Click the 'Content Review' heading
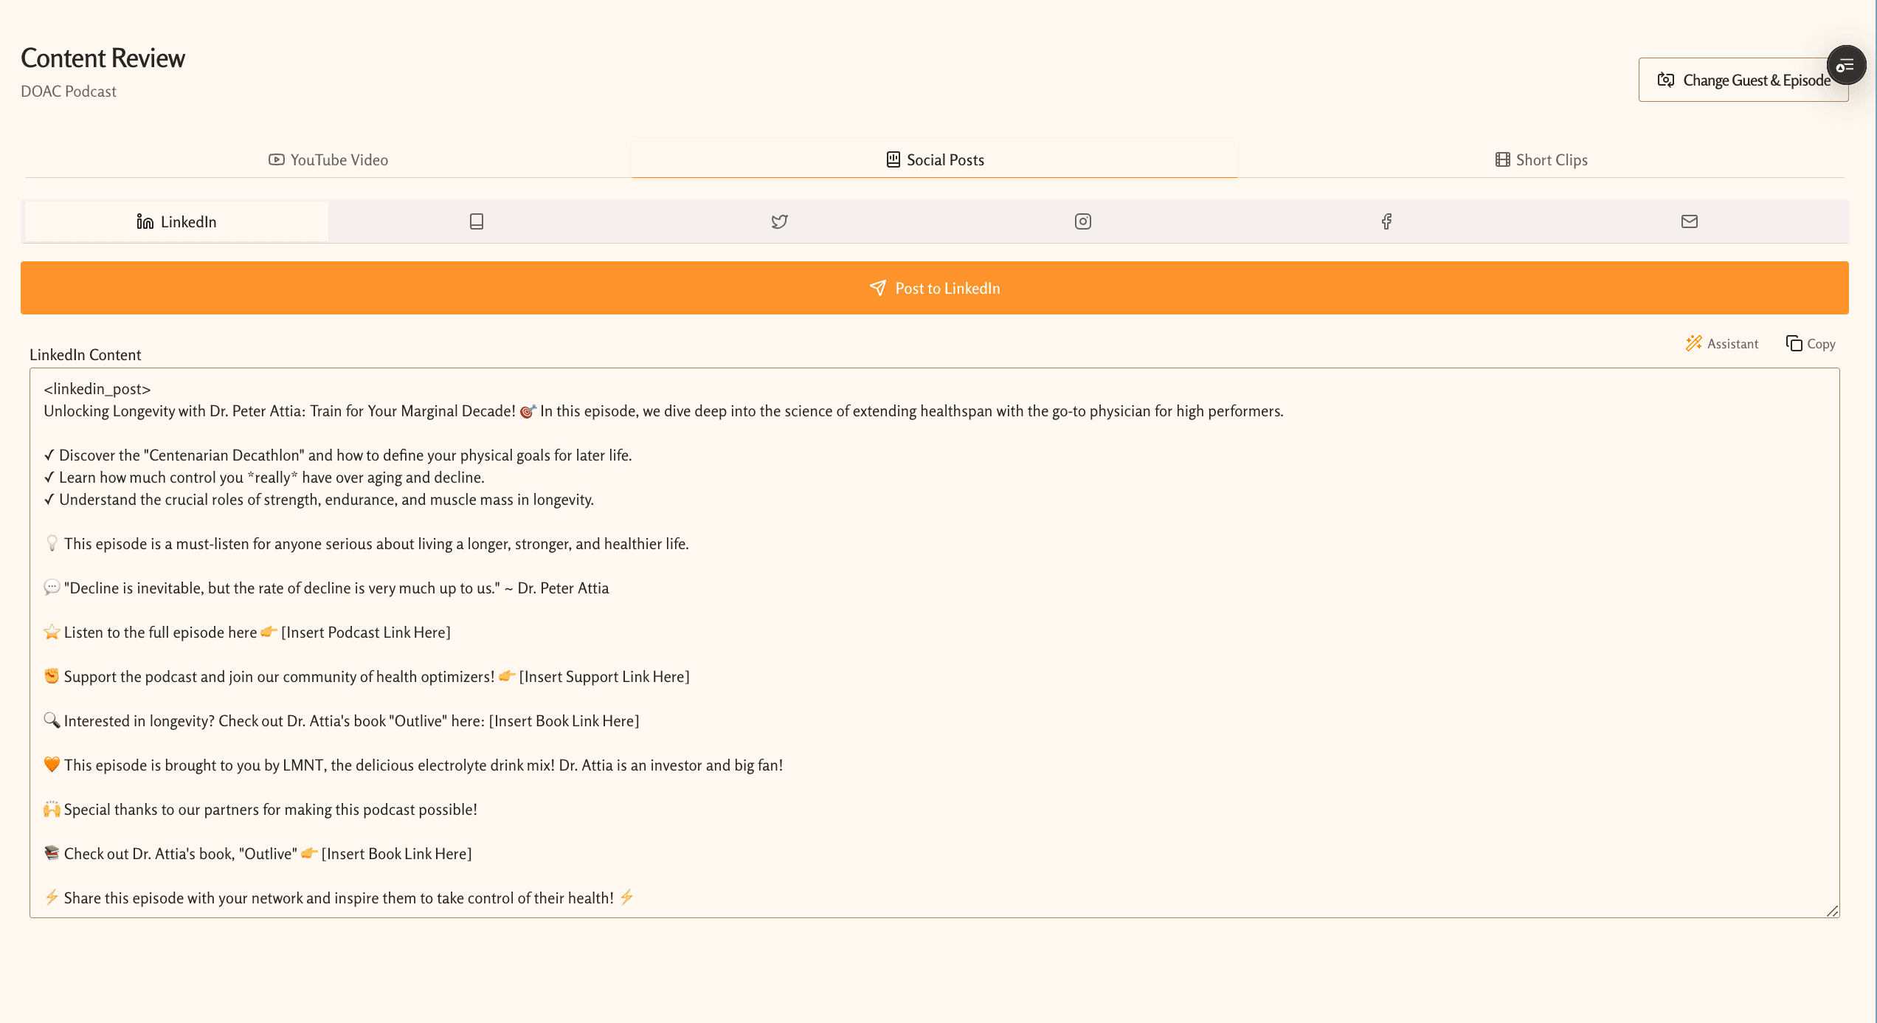Viewport: 1877px width, 1023px height. coord(103,58)
